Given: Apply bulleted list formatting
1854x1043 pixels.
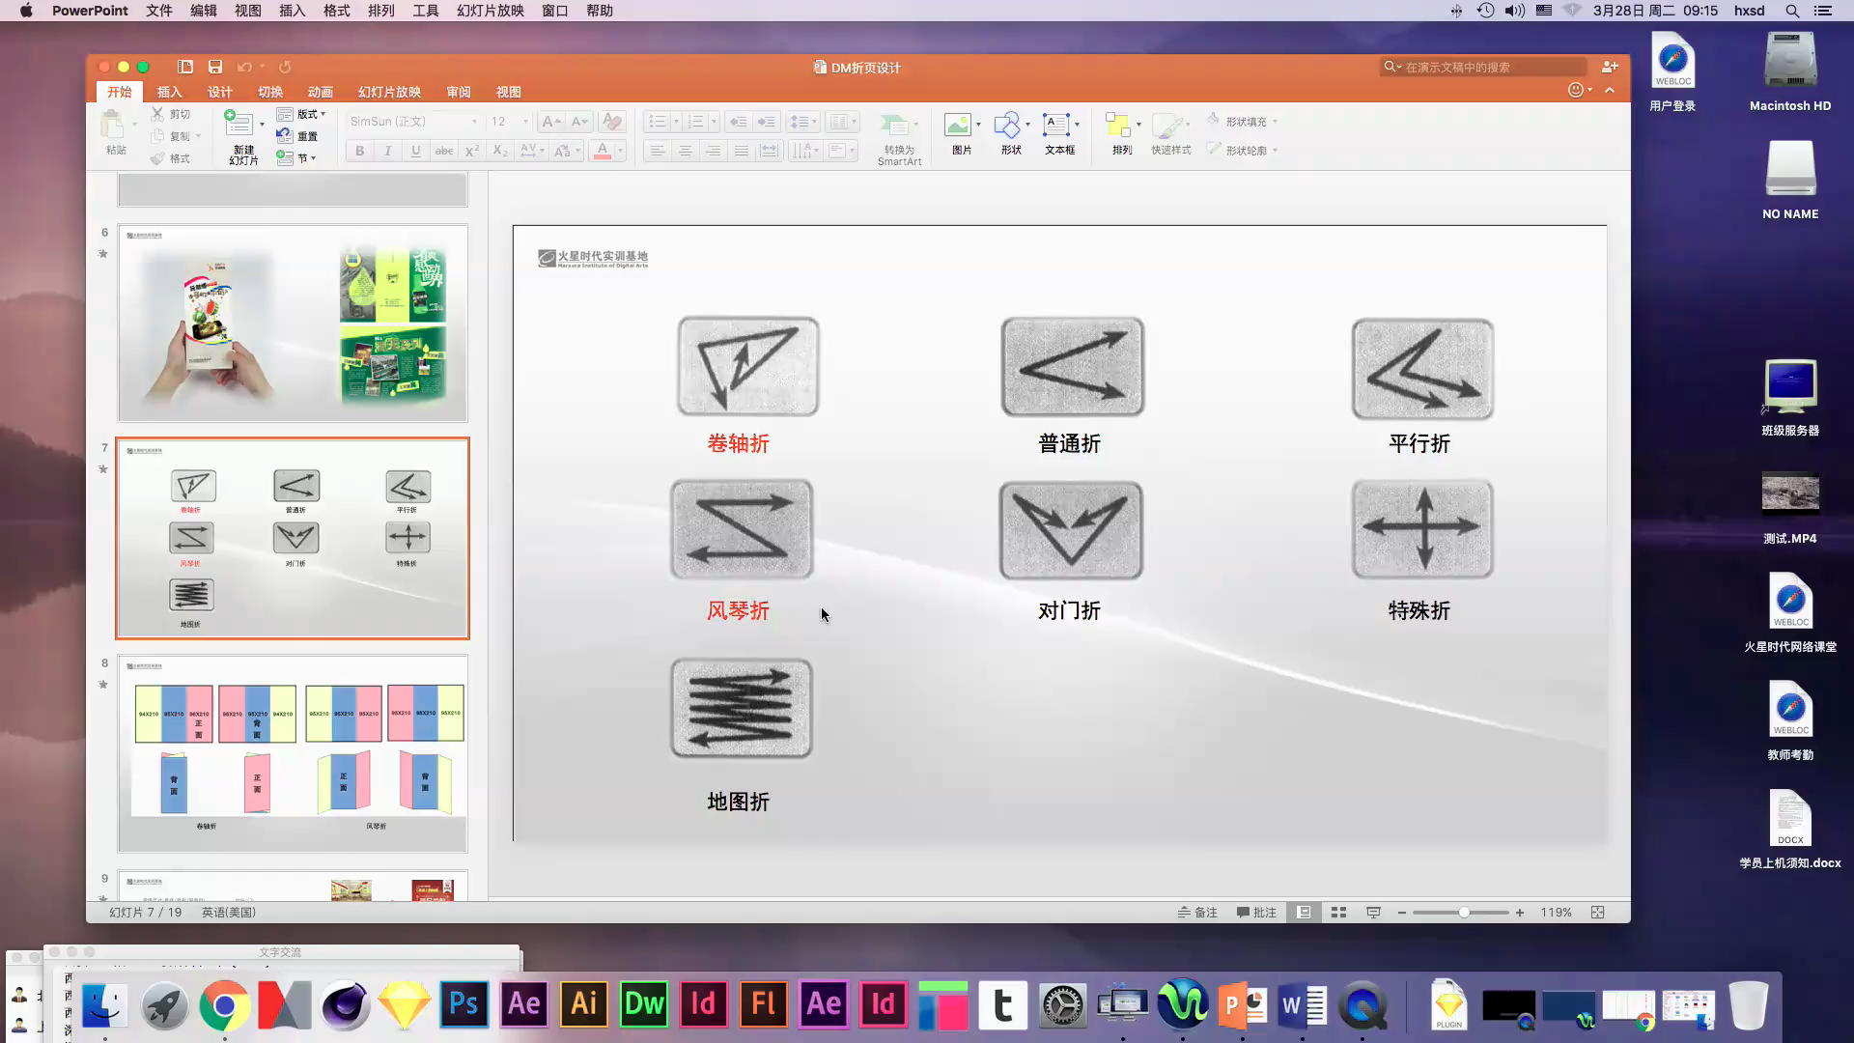Looking at the screenshot, I should click(x=658, y=122).
